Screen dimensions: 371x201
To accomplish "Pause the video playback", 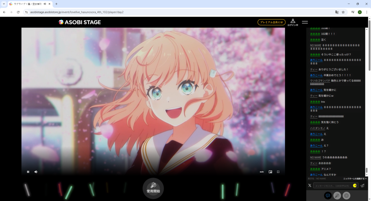I will (x=28, y=172).
